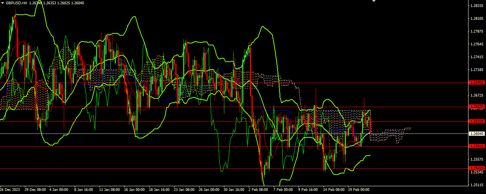The width and height of the screenshot is (486, 194).
Task: Click the triangle arrow beside GBPUSD,H4 title
Action: tap(2, 3)
